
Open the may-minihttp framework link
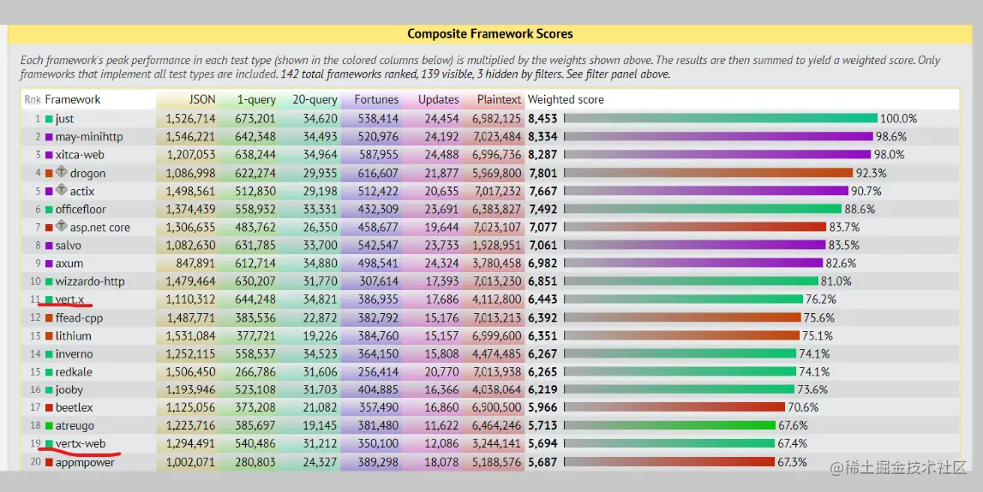click(x=89, y=137)
